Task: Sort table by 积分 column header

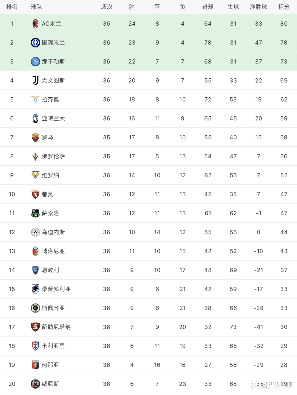Action: 284,7
